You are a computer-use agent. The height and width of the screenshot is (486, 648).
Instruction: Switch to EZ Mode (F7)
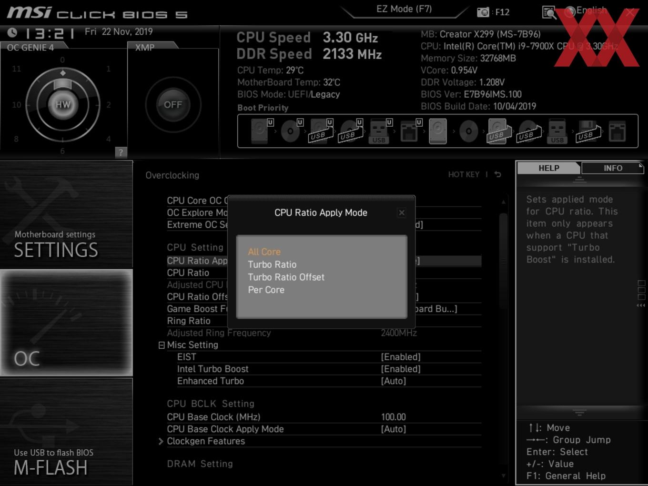(x=404, y=9)
